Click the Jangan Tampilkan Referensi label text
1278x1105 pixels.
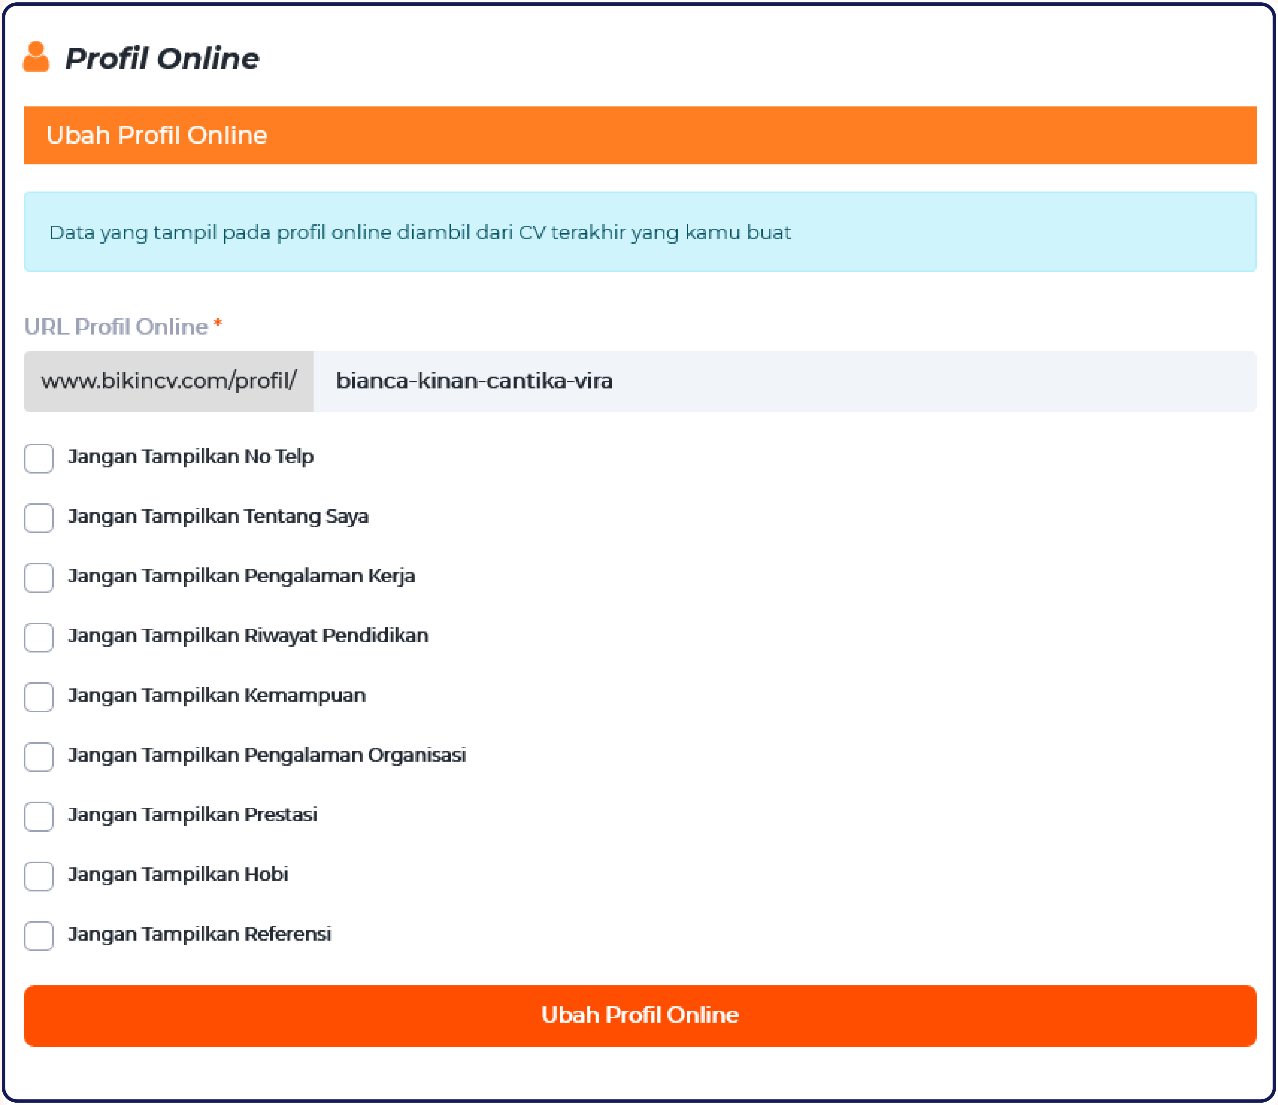[199, 934]
